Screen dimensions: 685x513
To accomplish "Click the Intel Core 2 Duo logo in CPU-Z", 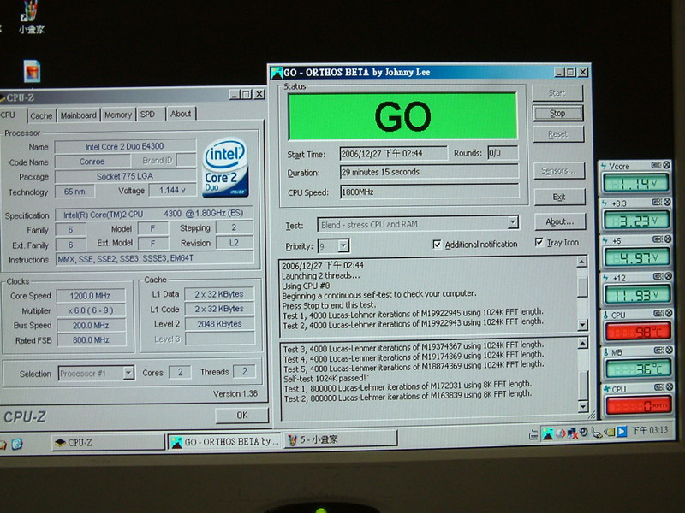I will pyautogui.click(x=225, y=168).
